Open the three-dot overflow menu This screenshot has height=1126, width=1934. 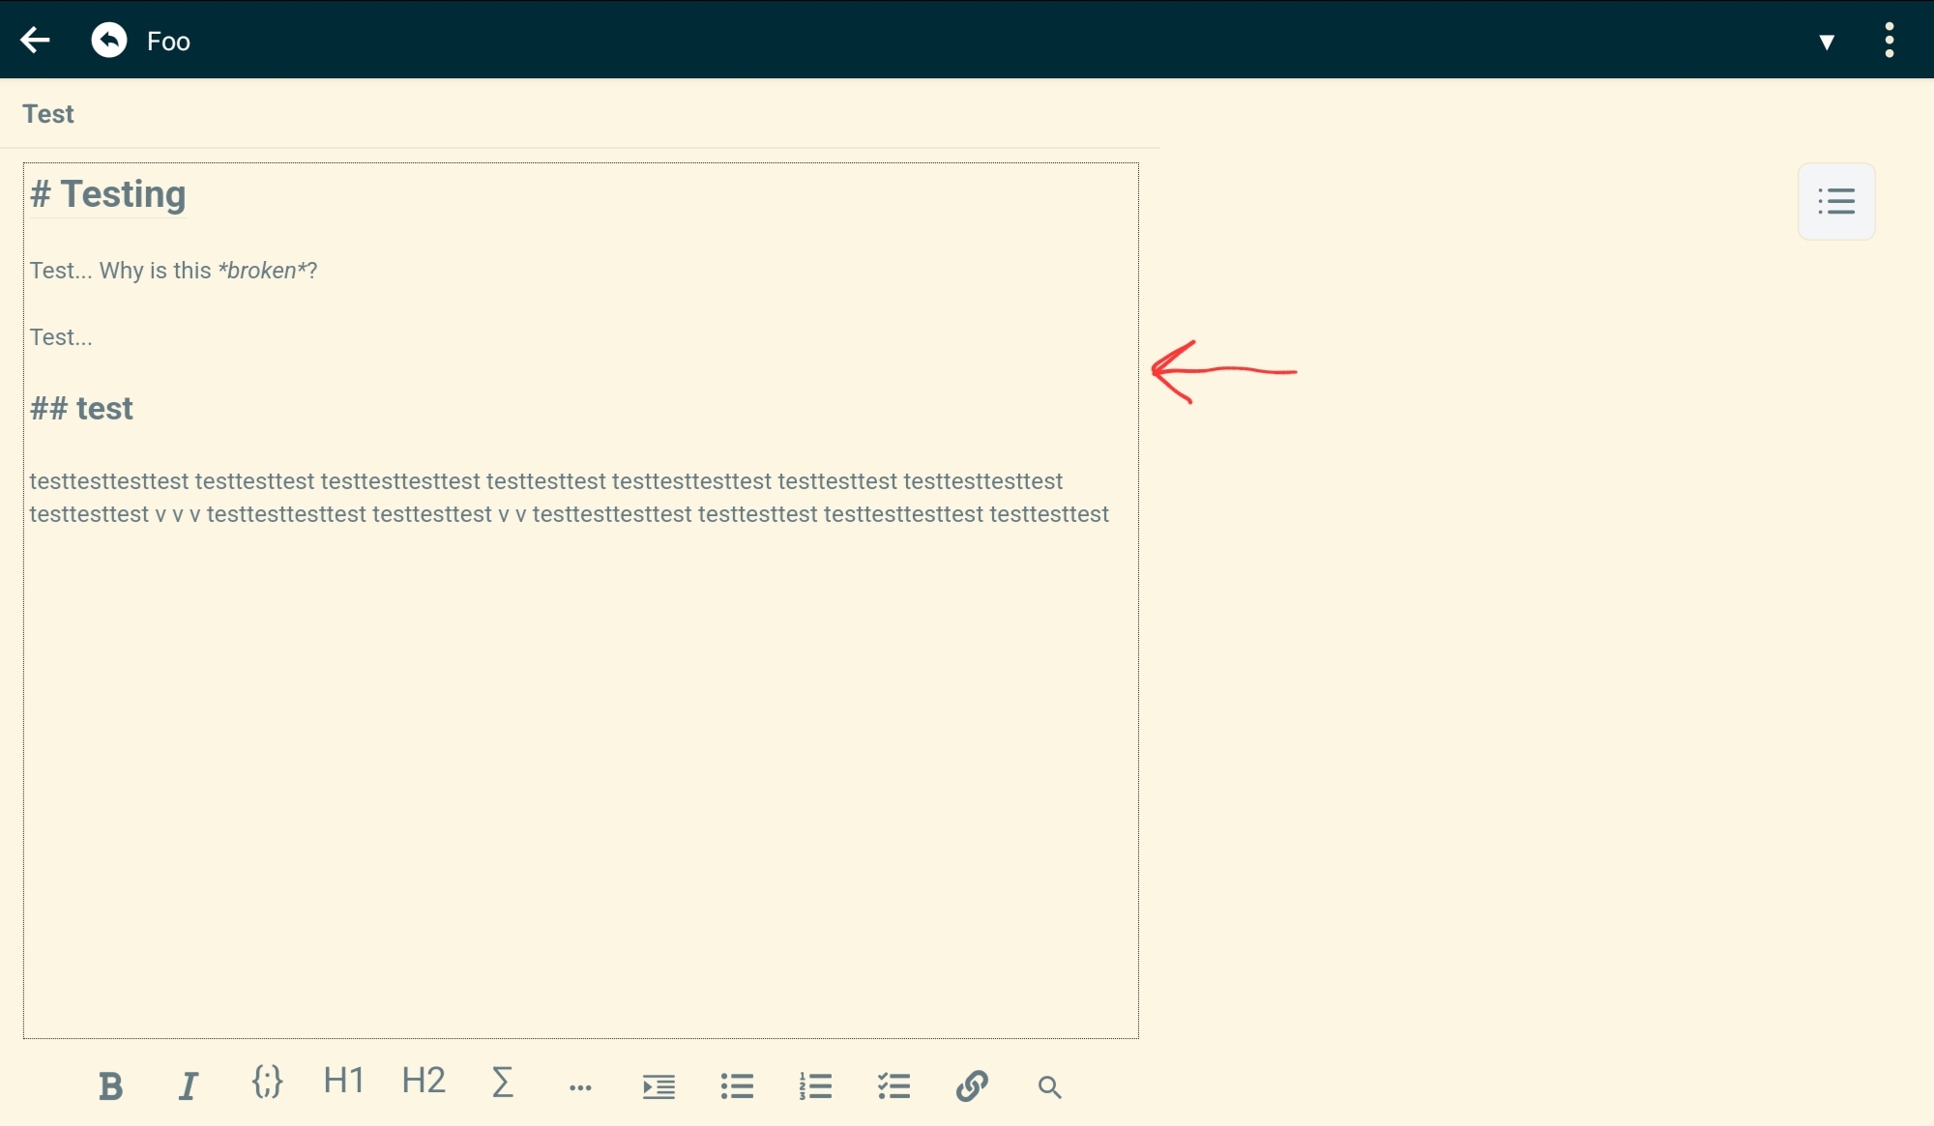[1890, 39]
